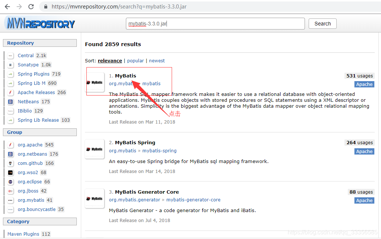Image resolution: width=381 pixels, height=239 pixels.
Task: Click MyBatis Generator Core logo thumbnail
Action: coord(95,198)
